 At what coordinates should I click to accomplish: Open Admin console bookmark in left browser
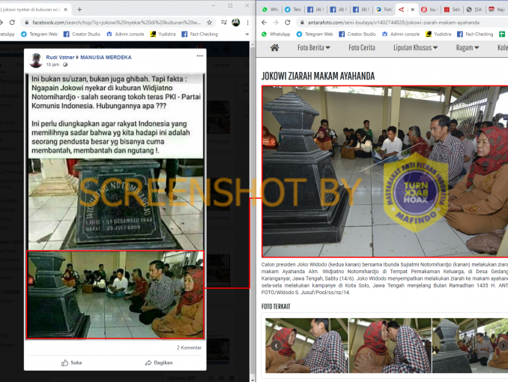[125, 34]
